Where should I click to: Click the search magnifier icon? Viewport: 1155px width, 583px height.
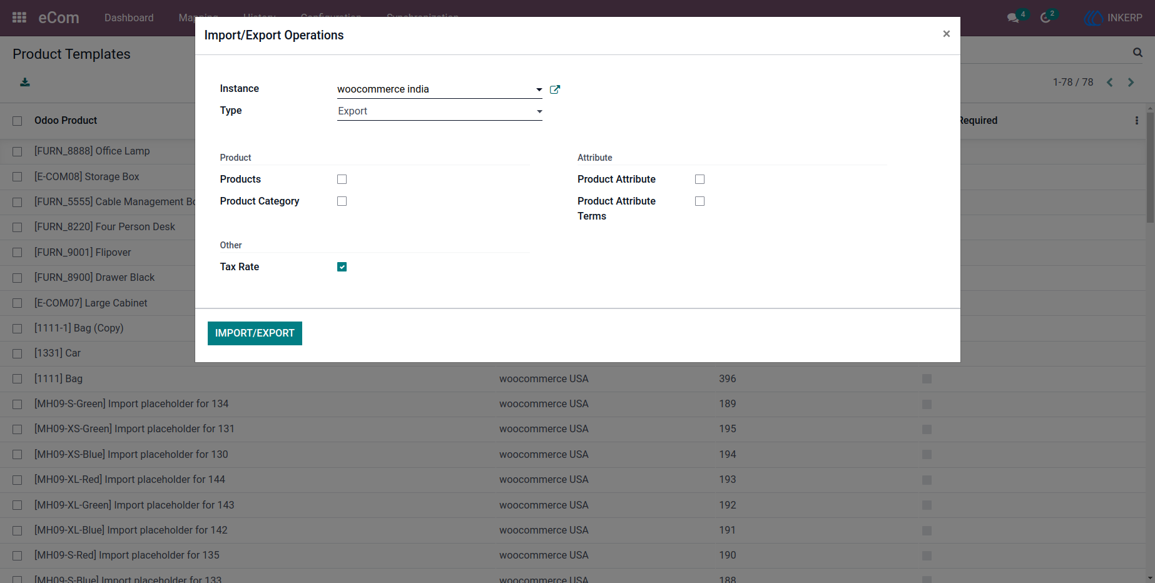point(1137,53)
